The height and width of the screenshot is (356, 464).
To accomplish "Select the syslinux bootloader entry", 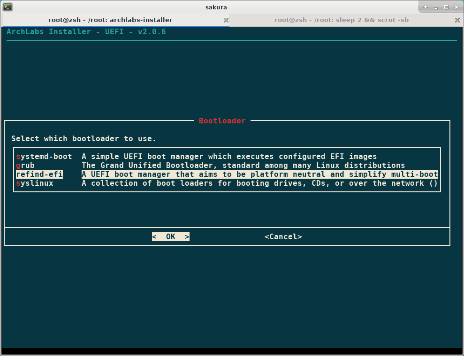I will [x=227, y=183].
